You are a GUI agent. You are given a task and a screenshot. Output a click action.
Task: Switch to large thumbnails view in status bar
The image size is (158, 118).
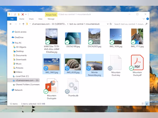147,104
